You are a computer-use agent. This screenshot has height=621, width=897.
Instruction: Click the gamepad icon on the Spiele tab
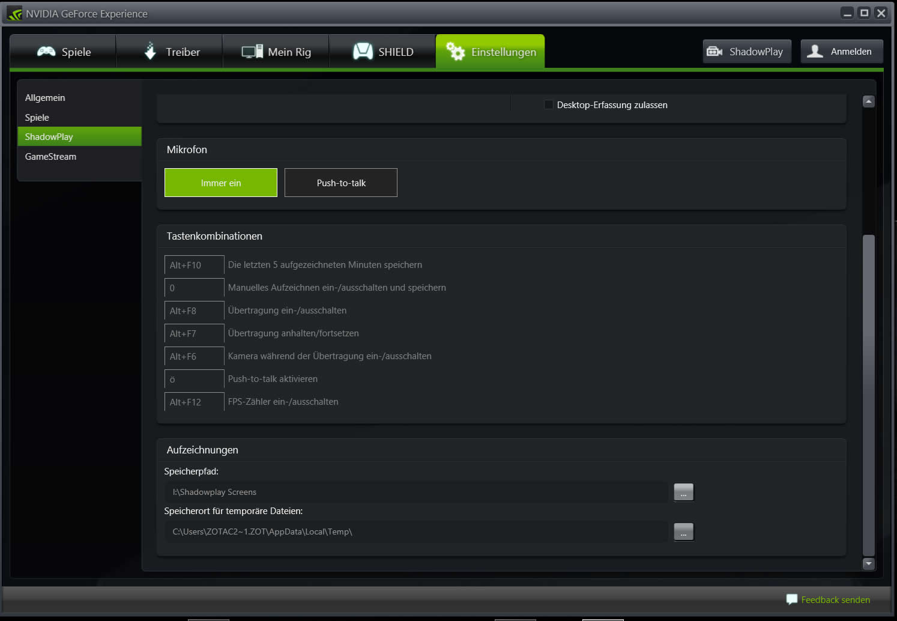coord(46,52)
